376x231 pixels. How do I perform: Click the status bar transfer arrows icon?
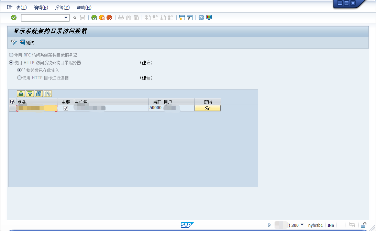pyautogui.click(x=352, y=225)
